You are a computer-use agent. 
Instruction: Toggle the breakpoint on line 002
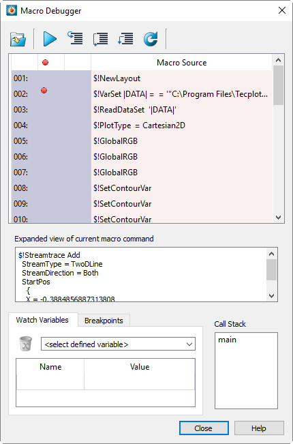44,91
